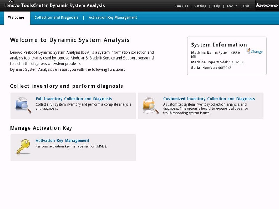This screenshot has height=209, width=279.
Task: Click the serial number 06EECKZ
Action: click(225, 68)
